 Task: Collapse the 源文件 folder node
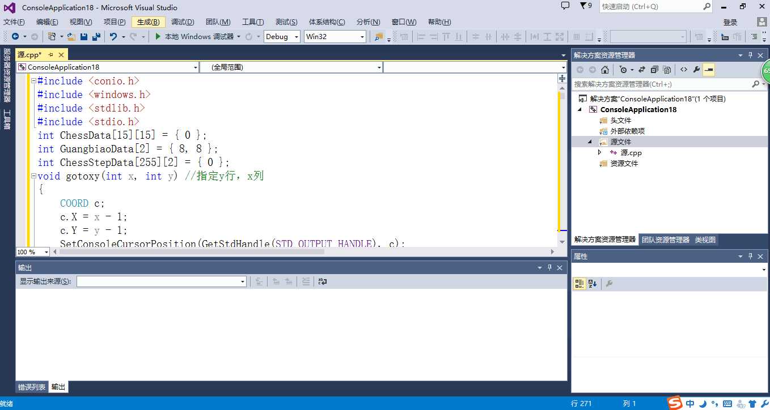click(590, 142)
